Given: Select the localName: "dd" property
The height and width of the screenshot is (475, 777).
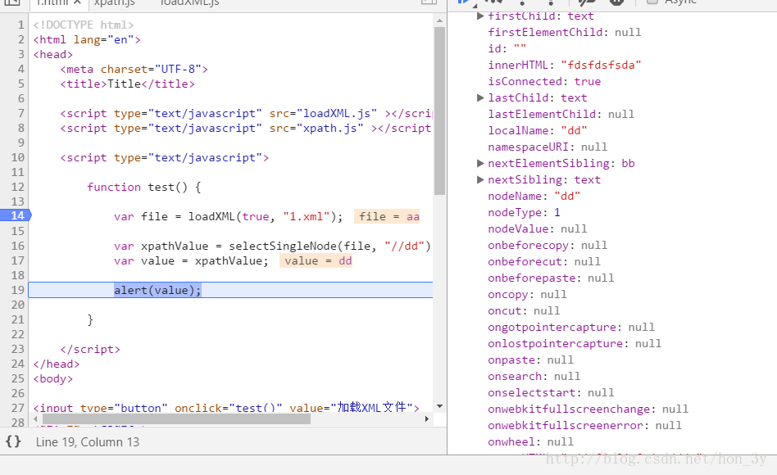Looking at the screenshot, I should point(537,130).
